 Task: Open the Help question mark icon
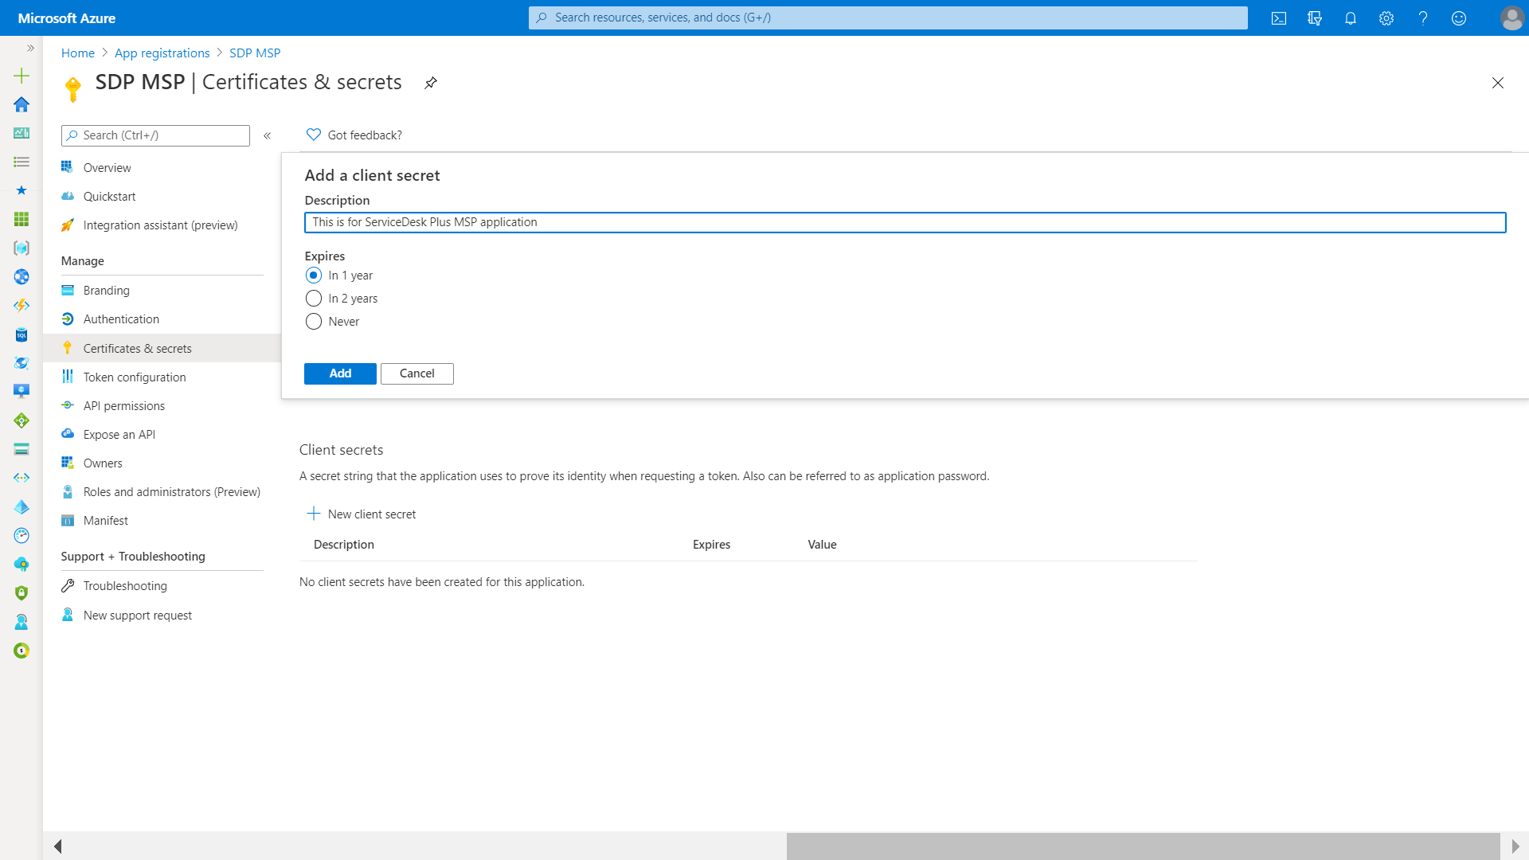[1423, 18]
